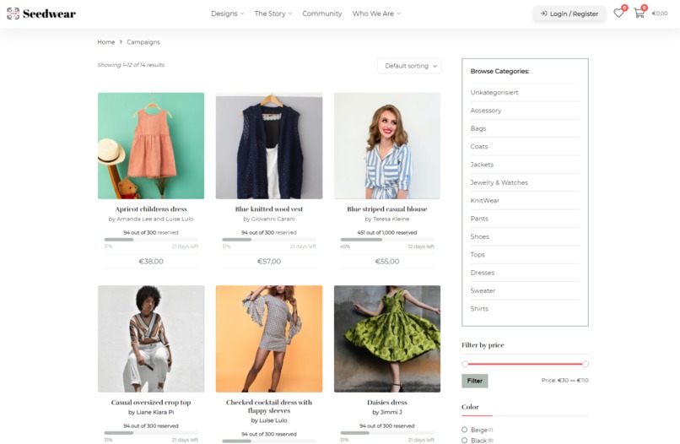Screen dimensions: 680x444
Task: Click the 451 out of 1,000 reserved text
Action: (387, 233)
